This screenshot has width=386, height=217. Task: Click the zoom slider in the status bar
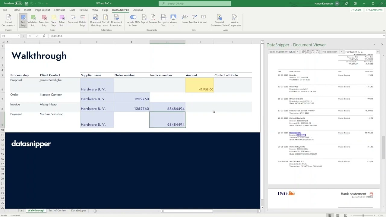[x=363, y=215]
